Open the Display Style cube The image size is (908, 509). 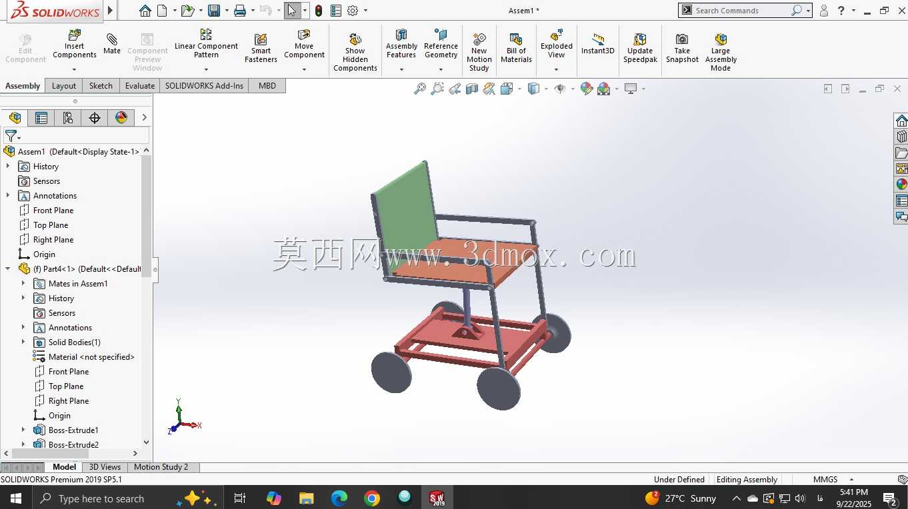[x=533, y=89]
